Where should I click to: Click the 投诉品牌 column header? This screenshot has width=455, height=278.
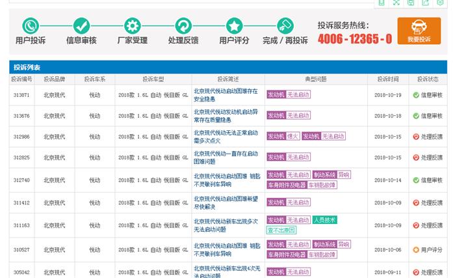pyautogui.click(x=55, y=79)
